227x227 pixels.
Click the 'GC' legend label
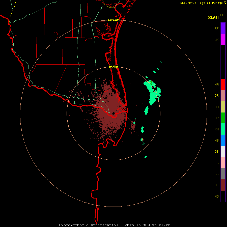[x=216, y=174]
